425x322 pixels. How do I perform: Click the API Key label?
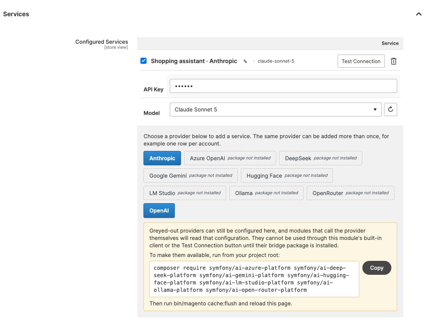[154, 89]
